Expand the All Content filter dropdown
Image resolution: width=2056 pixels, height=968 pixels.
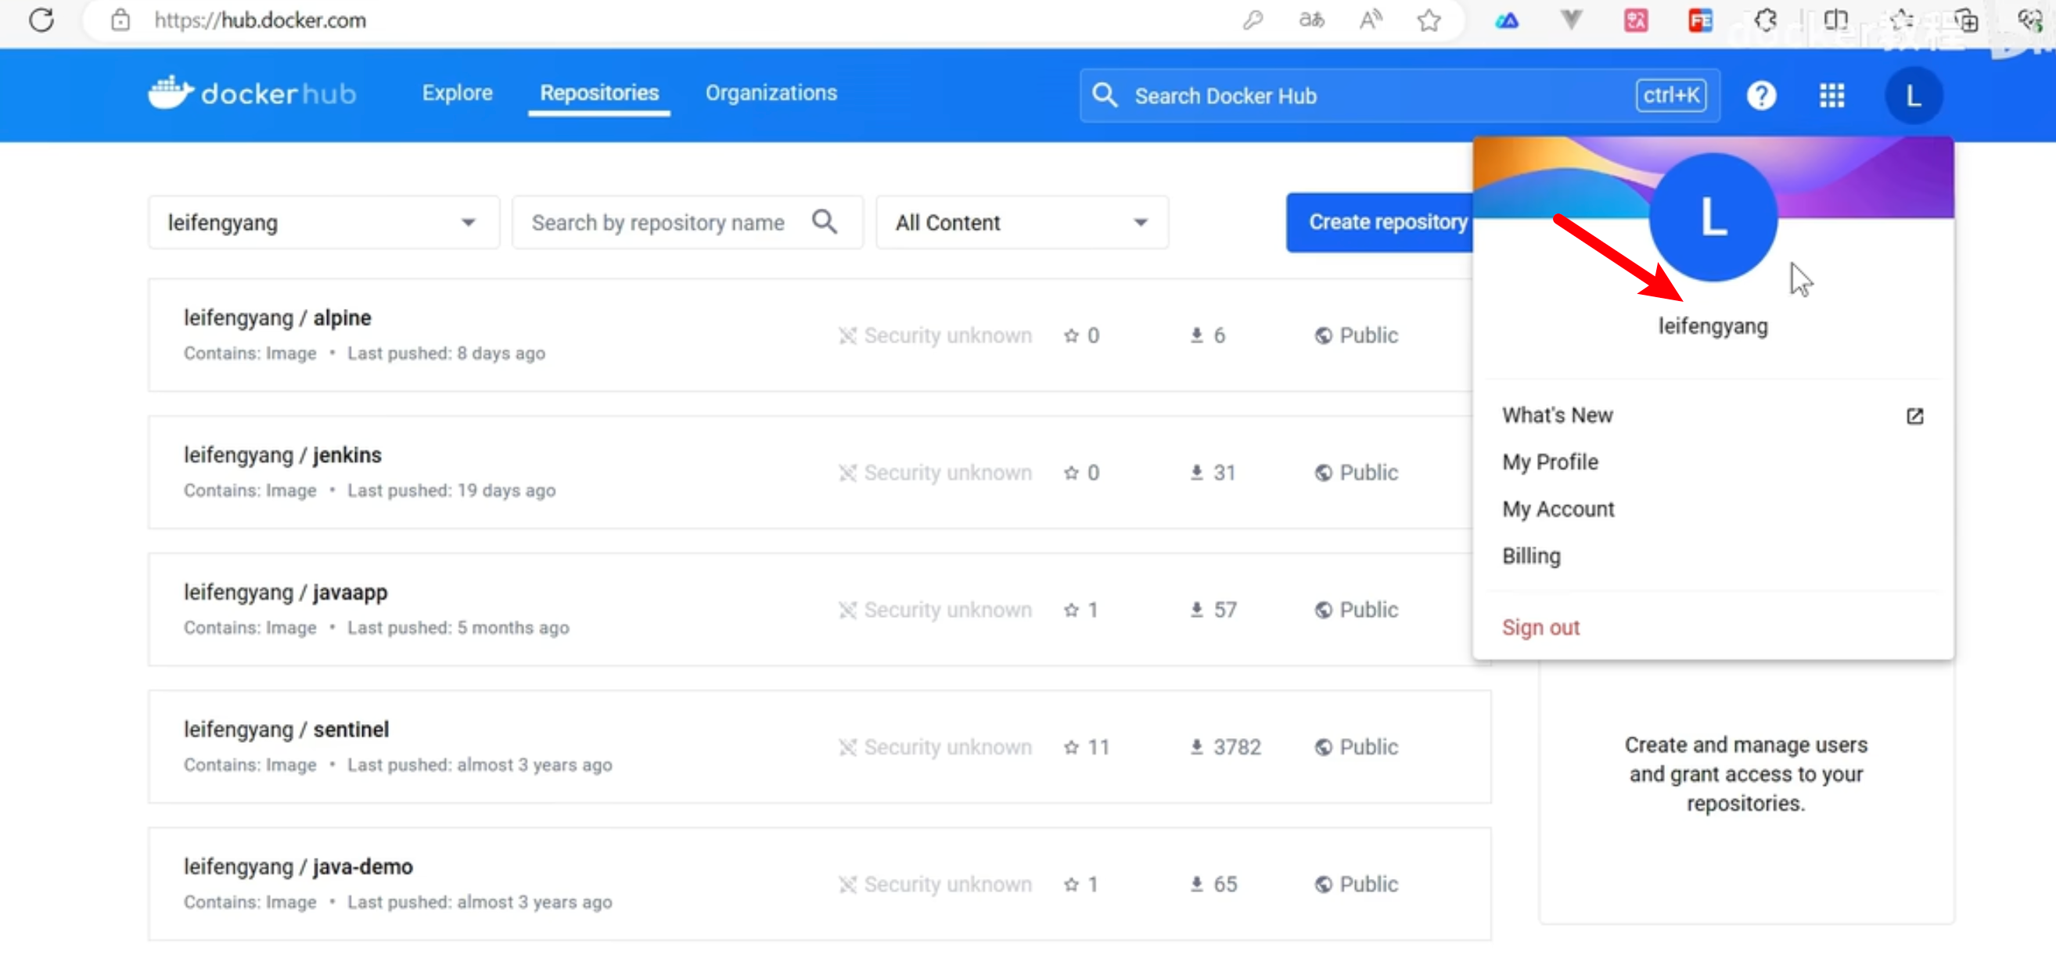(1022, 223)
